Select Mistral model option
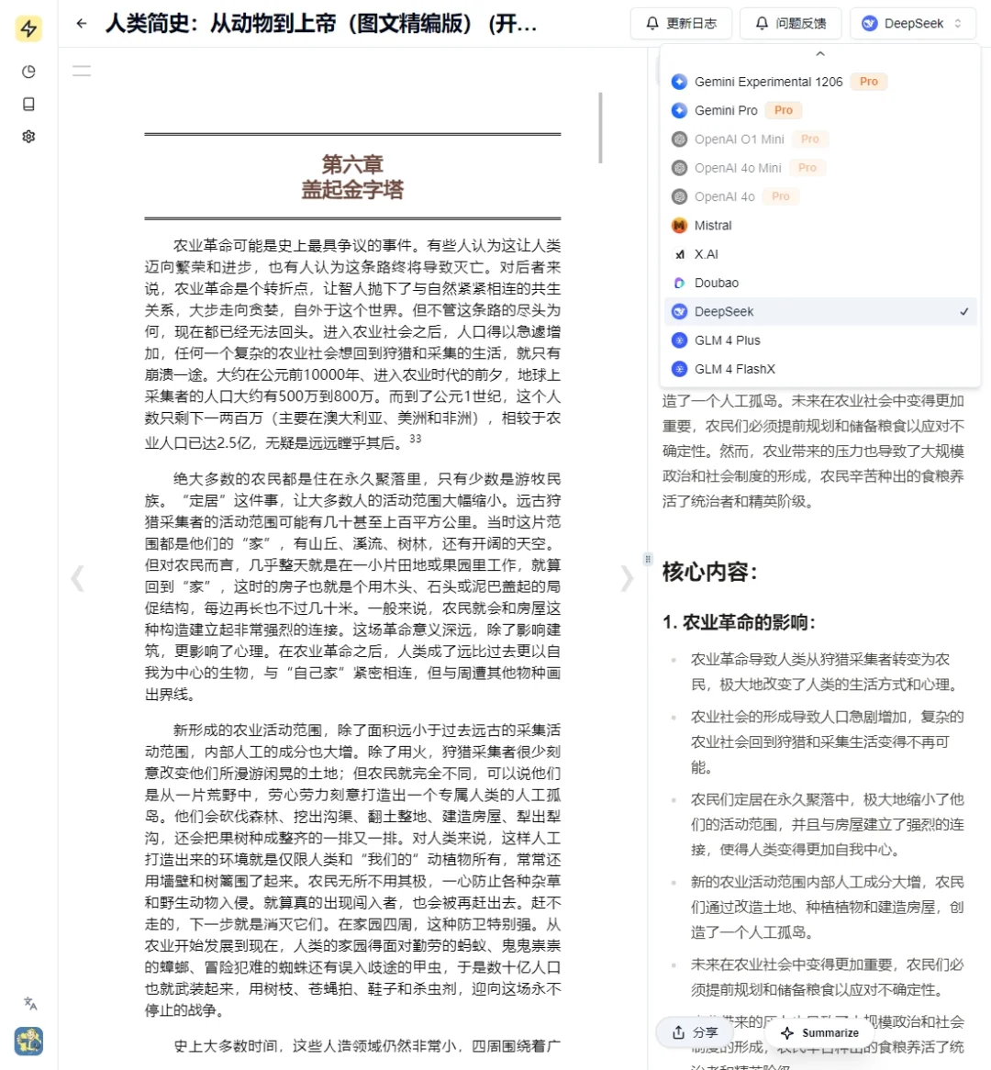Image resolution: width=991 pixels, height=1070 pixels. pyautogui.click(x=820, y=225)
